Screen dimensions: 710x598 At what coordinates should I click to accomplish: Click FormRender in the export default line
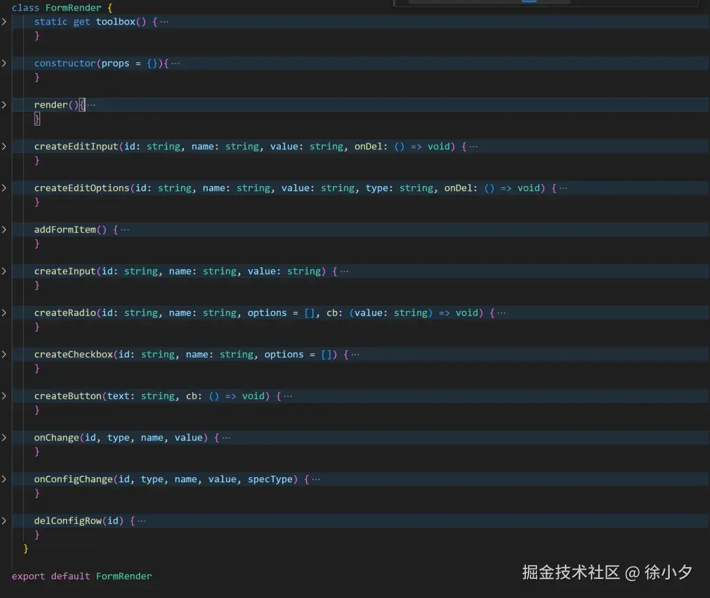tap(124, 576)
